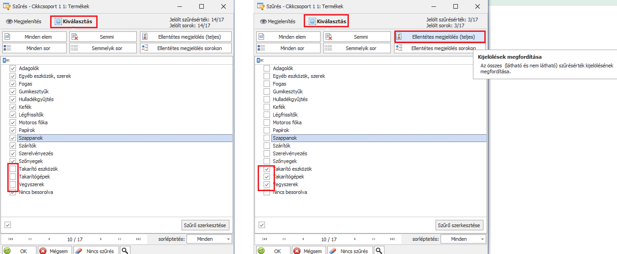
Task: Click 'Minden elem' button in right window
Action: (288, 37)
